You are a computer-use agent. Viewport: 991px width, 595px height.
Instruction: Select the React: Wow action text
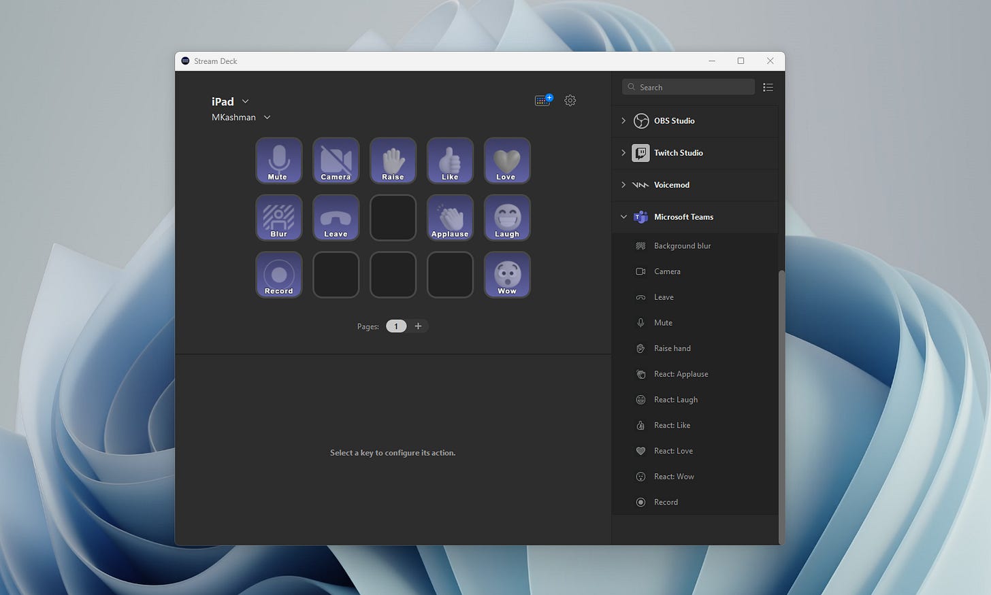(x=674, y=477)
